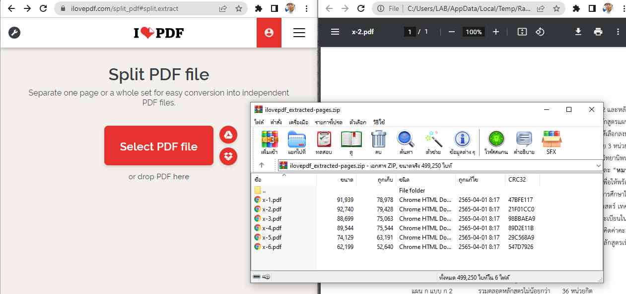Rotate the PDF page counterclockwise
The height and width of the screenshot is (294, 626).
[540, 32]
